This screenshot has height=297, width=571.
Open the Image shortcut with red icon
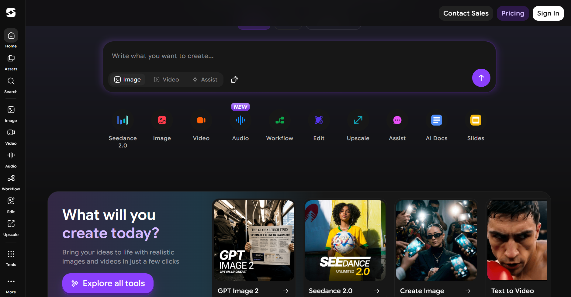coord(162,126)
